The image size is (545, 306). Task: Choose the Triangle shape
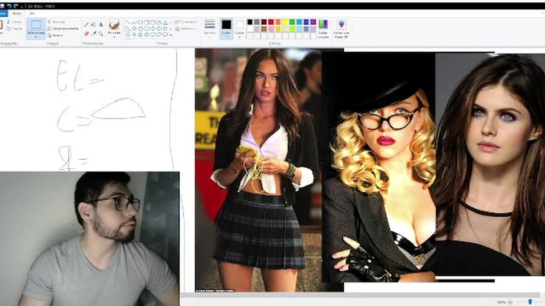(x=165, y=22)
